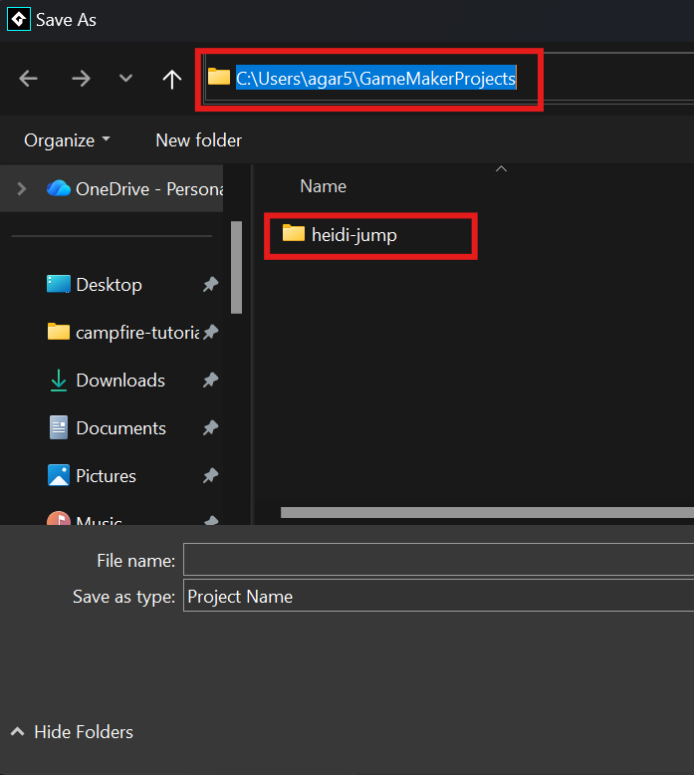Click the address bar folder icon
Image resolution: width=694 pixels, height=775 pixels.
pos(218,77)
